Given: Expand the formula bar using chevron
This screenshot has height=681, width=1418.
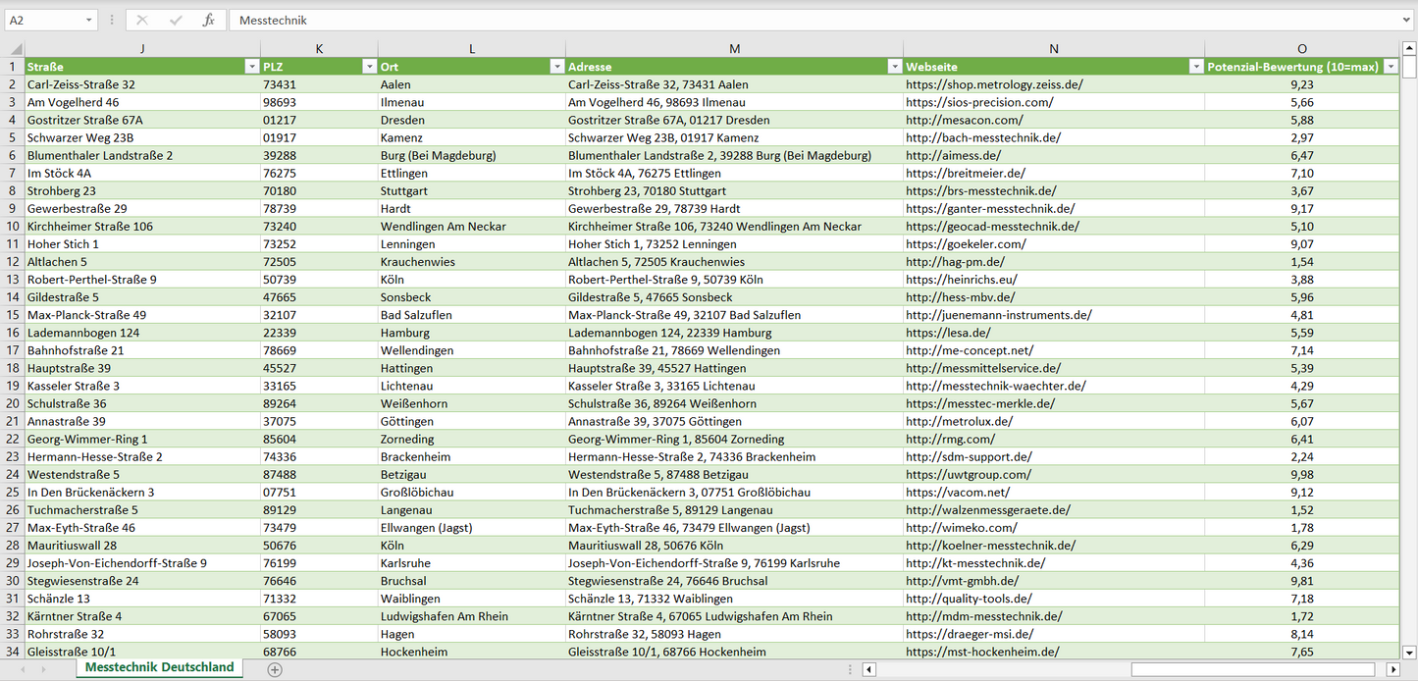Looking at the screenshot, I should click(x=1407, y=20).
